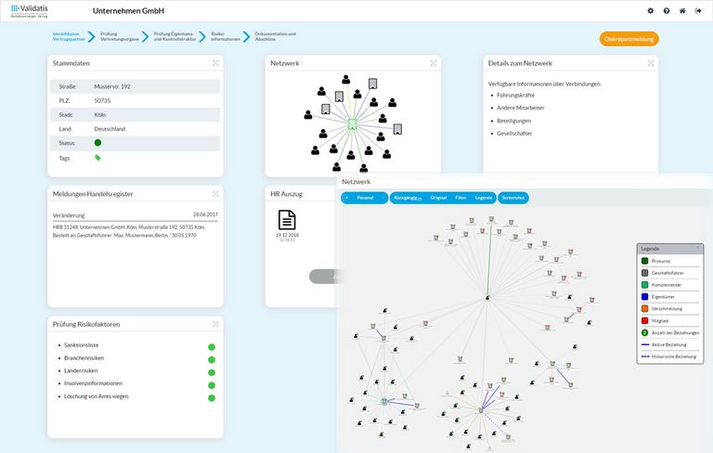The image size is (713, 453).
Task: Click the Screenshot button in network toolbar
Action: (513, 198)
